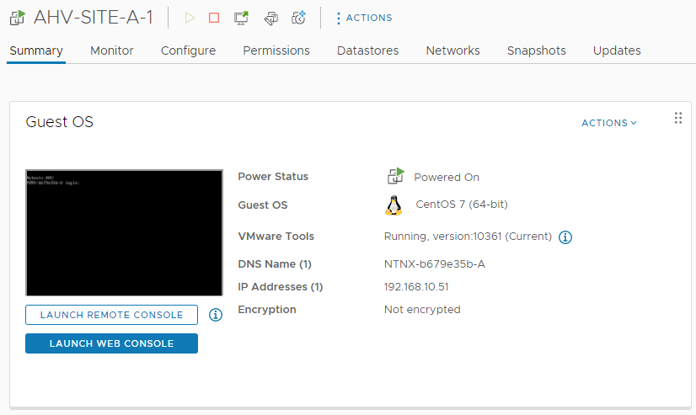Click the Guest OS card heading

60,122
